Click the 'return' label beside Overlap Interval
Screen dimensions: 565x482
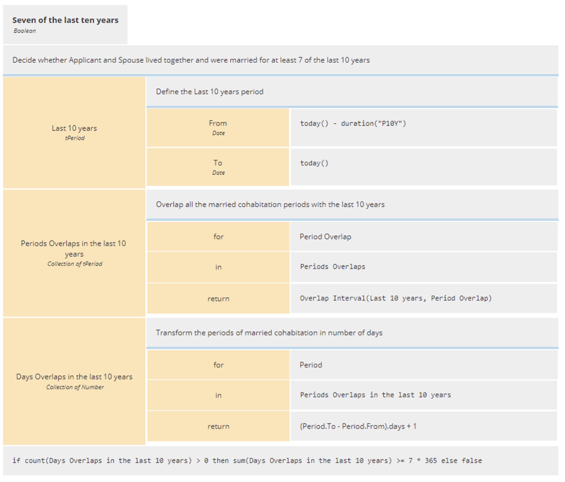tap(218, 299)
